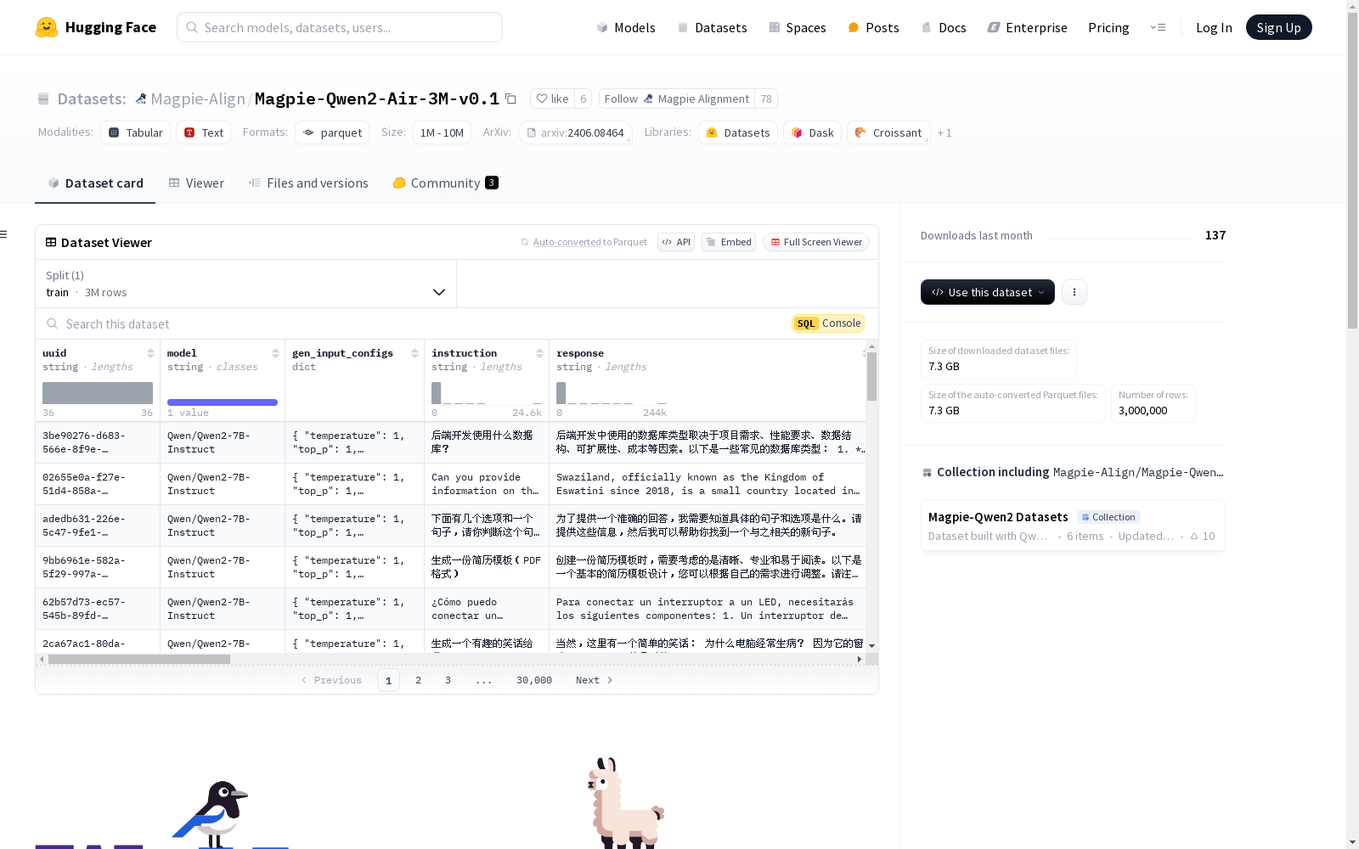Go to page 3 of rows
Screen dimensions: 1359x849
pos(448,680)
